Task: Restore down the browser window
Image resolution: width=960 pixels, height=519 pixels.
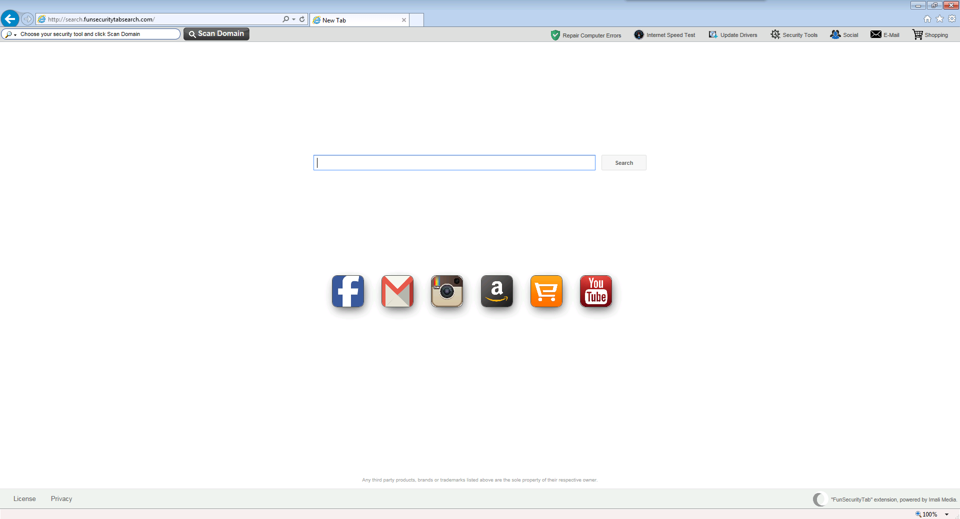Action: pyautogui.click(x=934, y=5)
